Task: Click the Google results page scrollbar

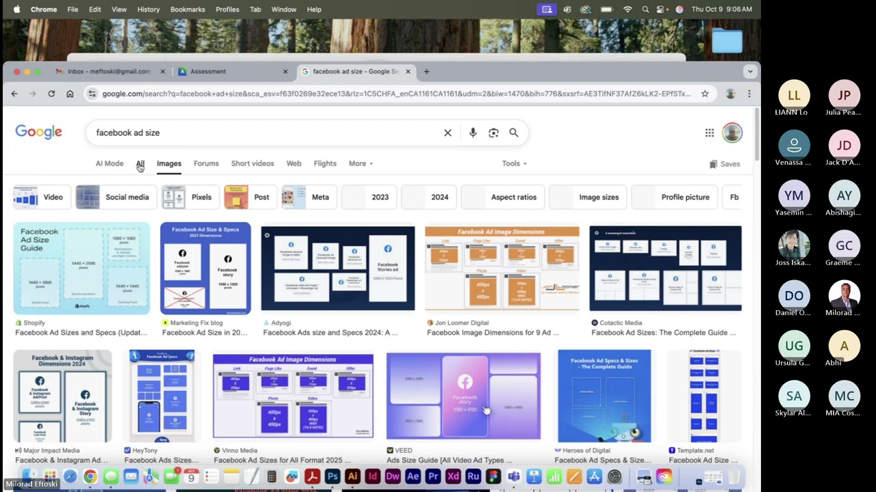Action: coord(756,133)
